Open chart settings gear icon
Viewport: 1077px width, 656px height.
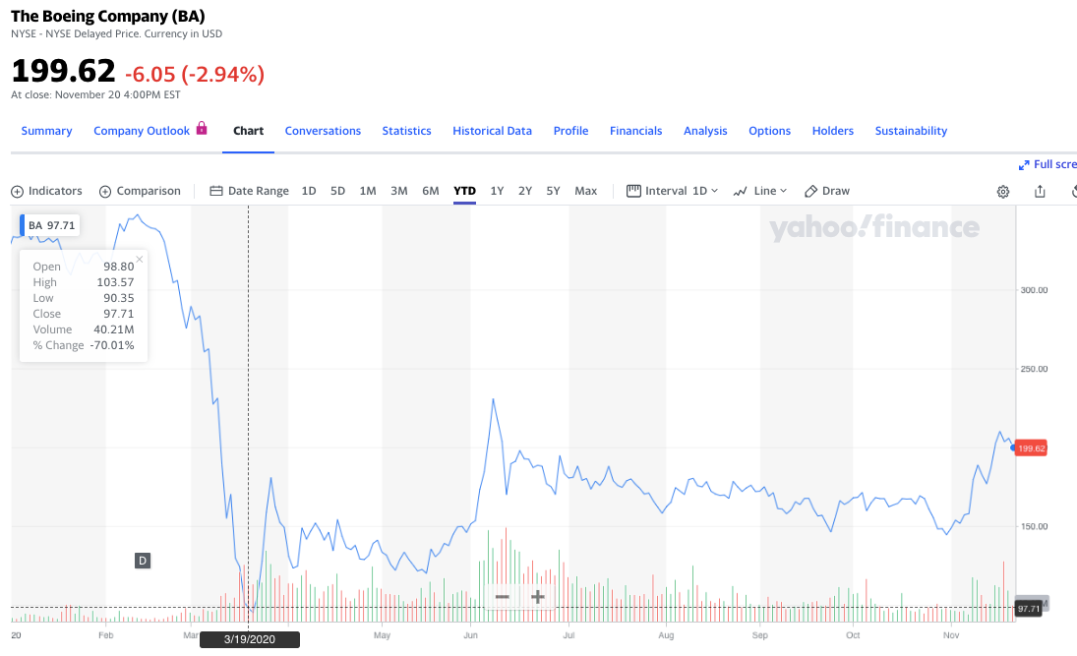point(1003,192)
